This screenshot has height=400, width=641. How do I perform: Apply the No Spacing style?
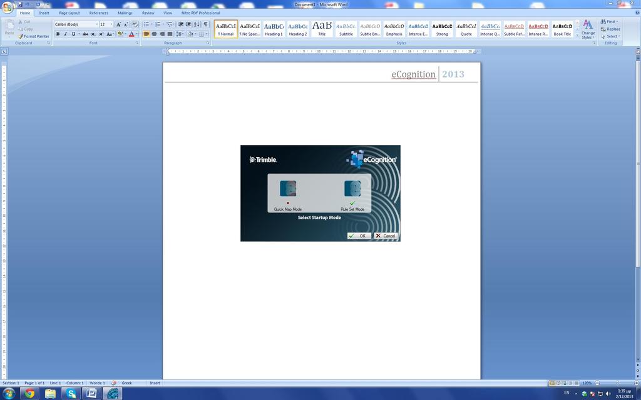point(250,29)
